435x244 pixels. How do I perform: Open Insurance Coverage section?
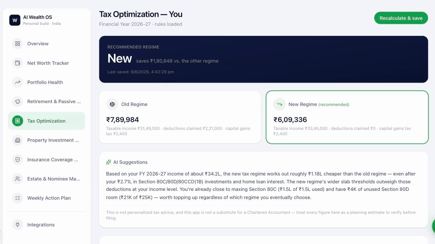pyautogui.click(x=47, y=160)
